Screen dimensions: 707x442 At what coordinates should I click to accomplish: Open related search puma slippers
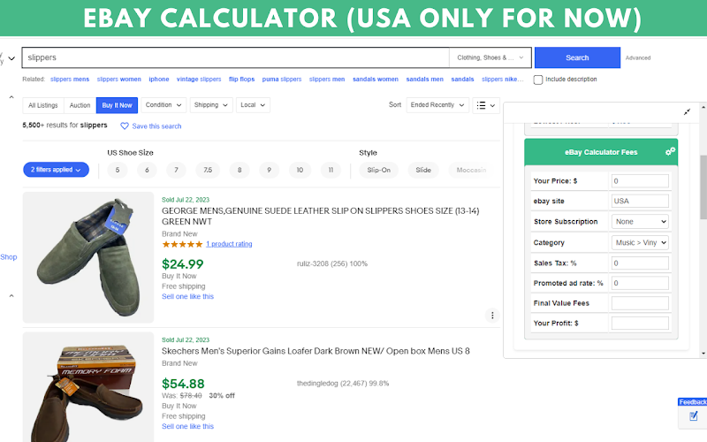point(282,79)
